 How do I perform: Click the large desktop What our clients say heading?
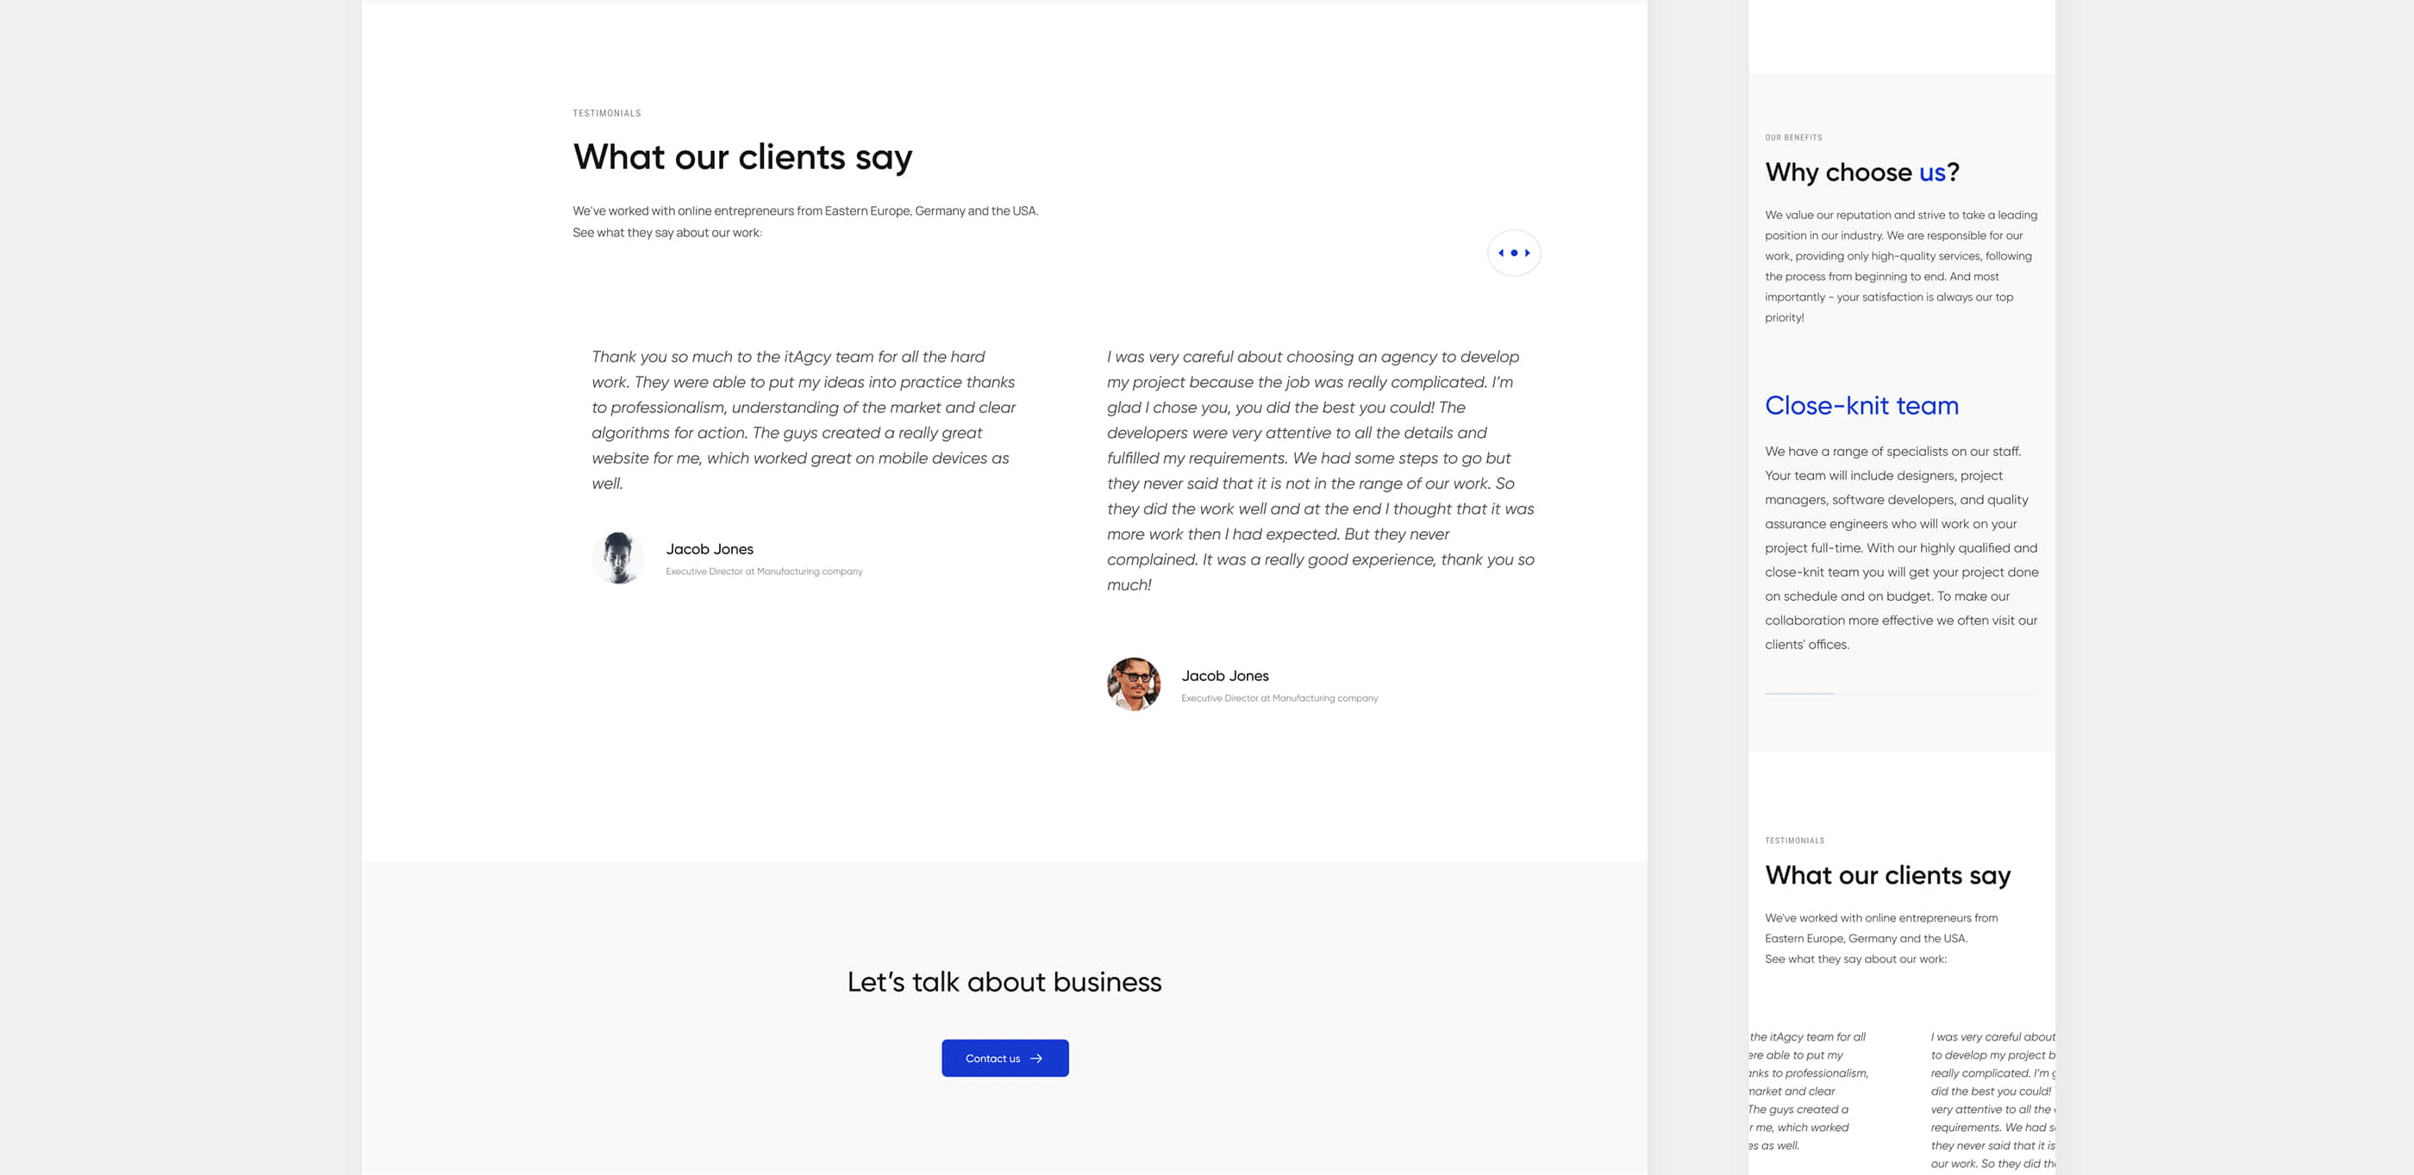742,157
